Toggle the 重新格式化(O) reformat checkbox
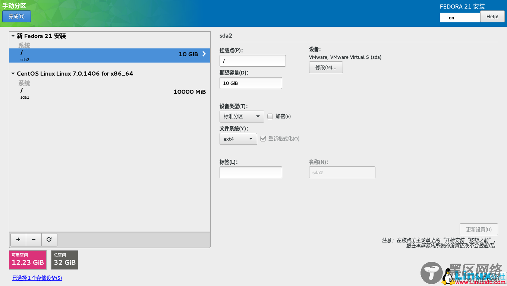 click(263, 139)
